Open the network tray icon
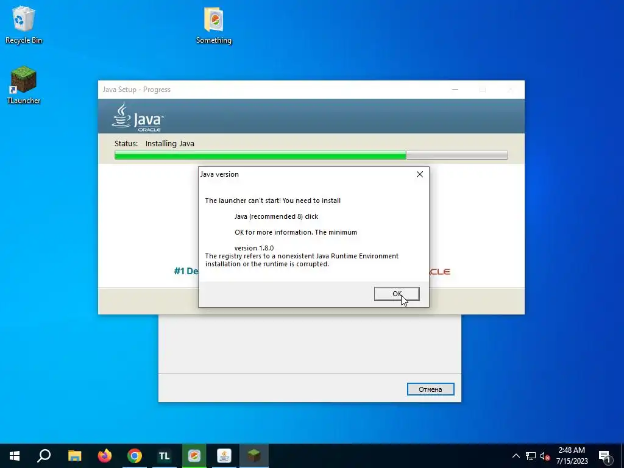624x468 pixels. (531, 456)
